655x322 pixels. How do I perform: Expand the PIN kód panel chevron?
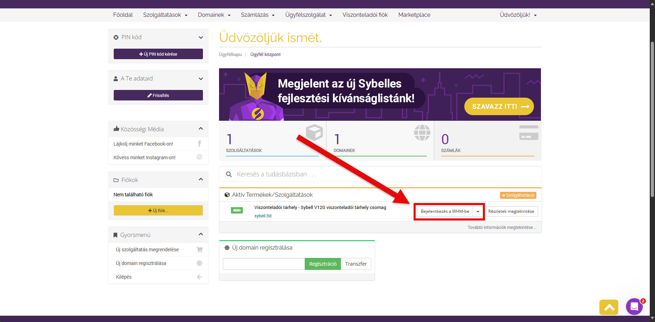(201, 37)
